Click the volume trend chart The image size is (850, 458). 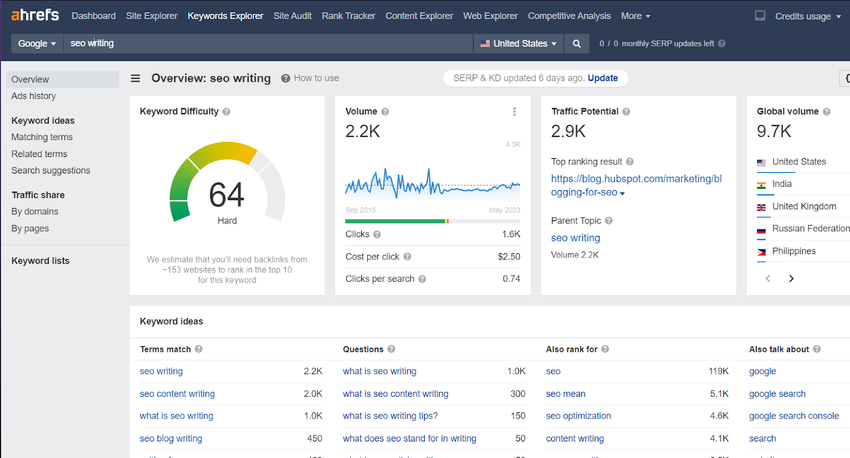point(433,183)
